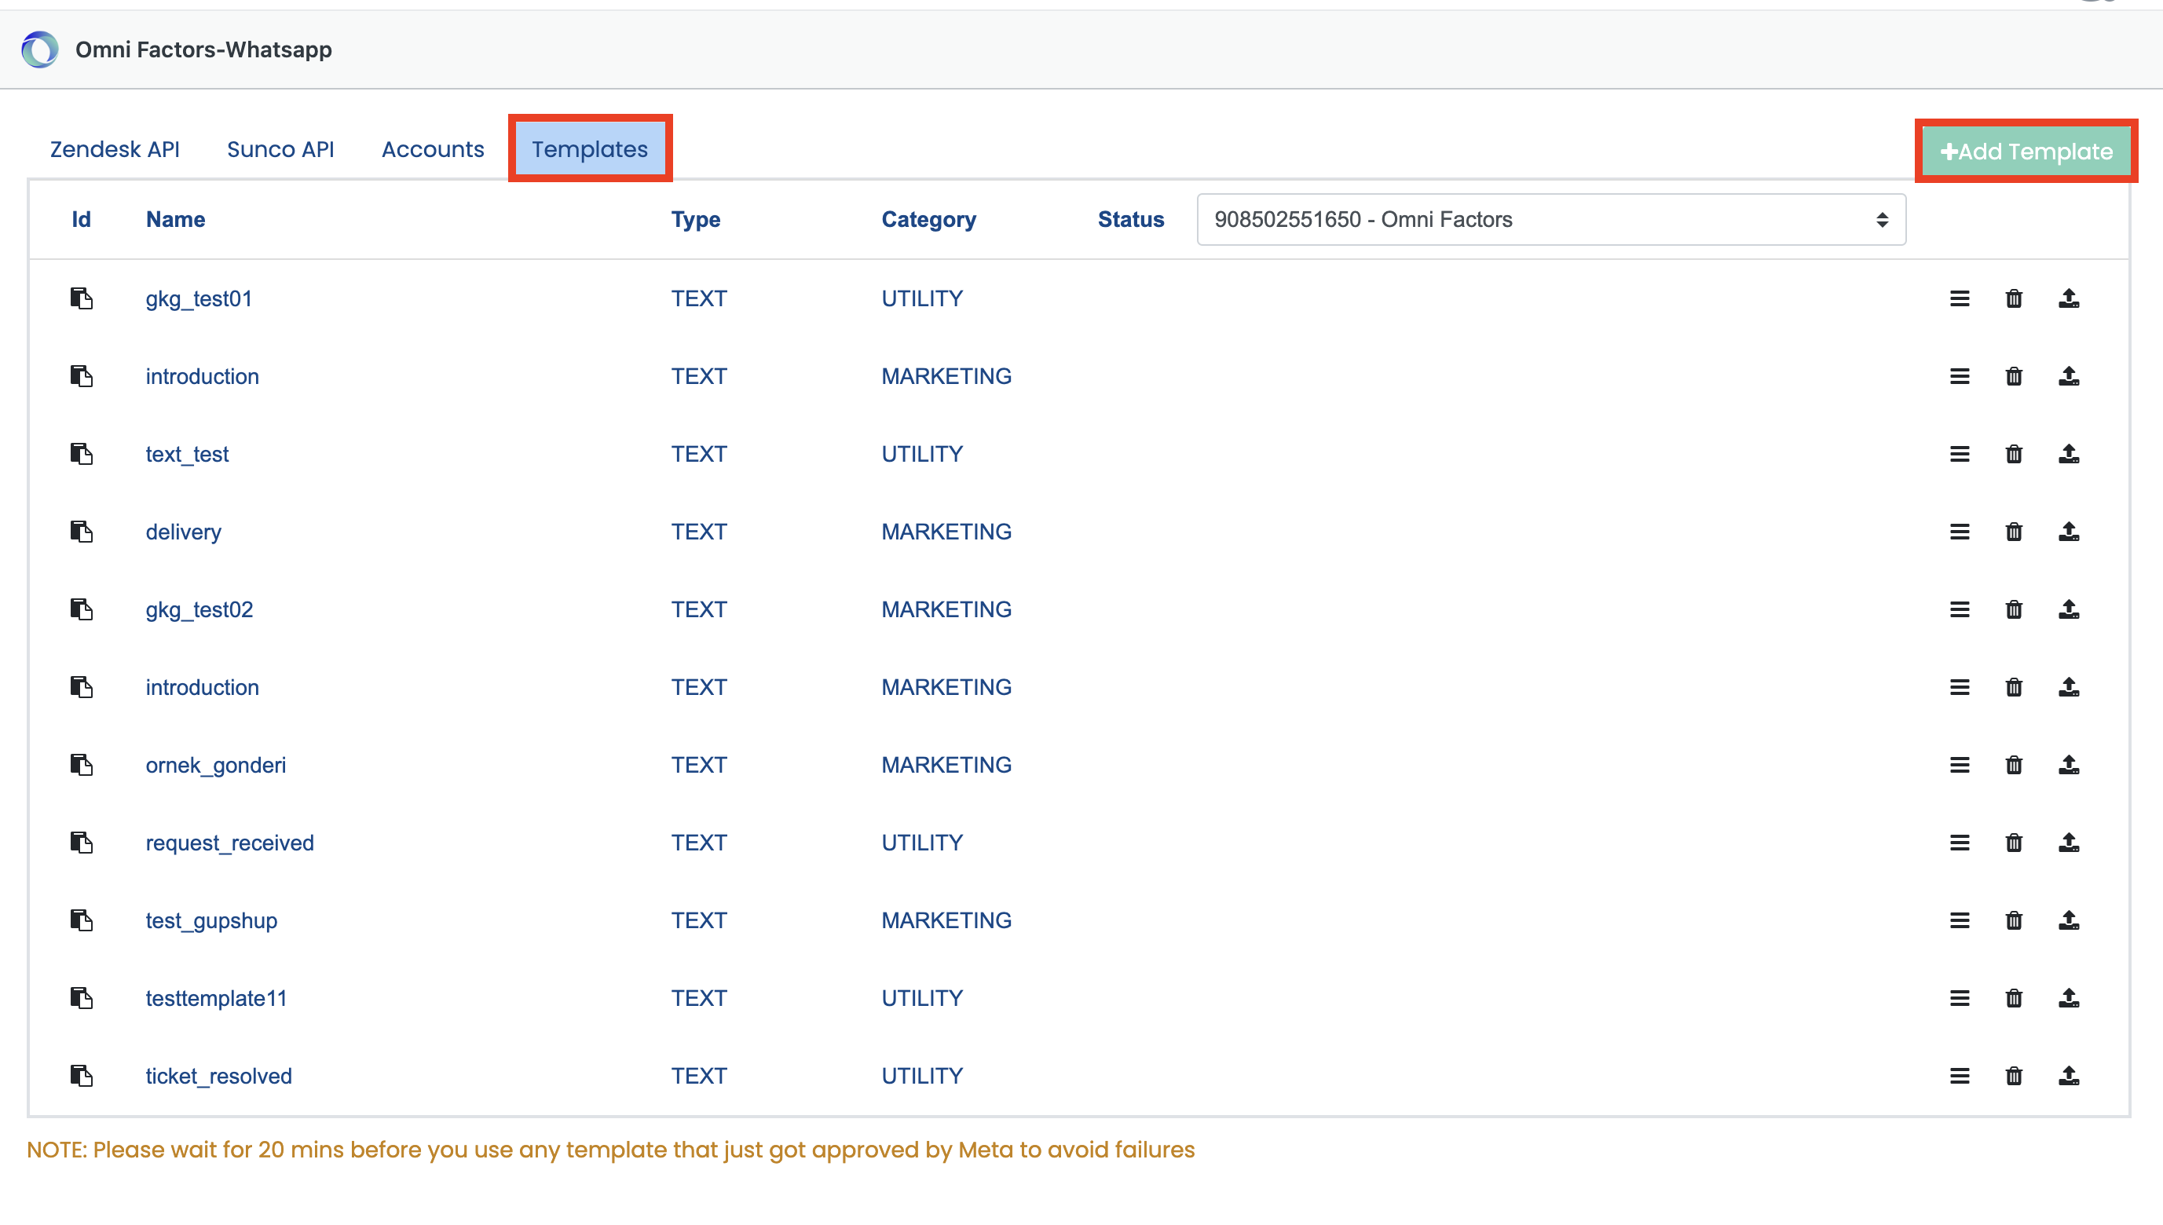Copy the Id of testtemplate11 template
The image size is (2163, 1225).
[x=82, y=999]
